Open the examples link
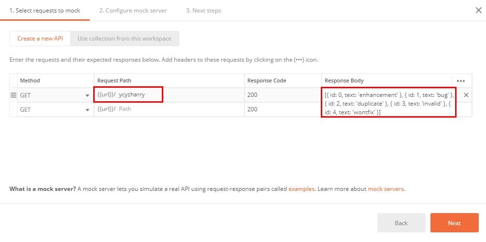 (301, 189)
